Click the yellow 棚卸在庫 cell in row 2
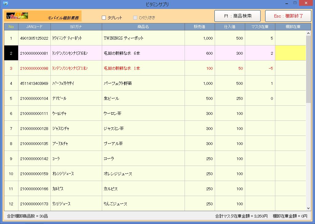This screenshot has height=224, width=315. pyautogui.click(x=290, y=53)
